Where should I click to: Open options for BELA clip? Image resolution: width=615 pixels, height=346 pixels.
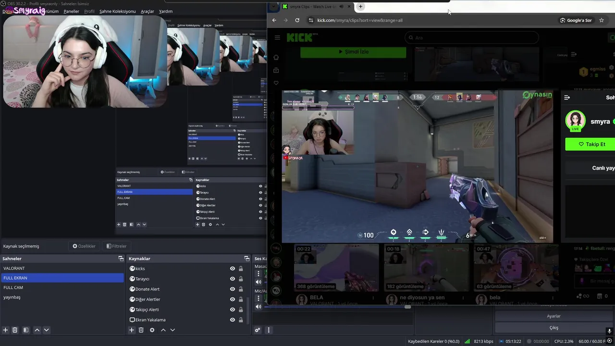coord(373,298)
